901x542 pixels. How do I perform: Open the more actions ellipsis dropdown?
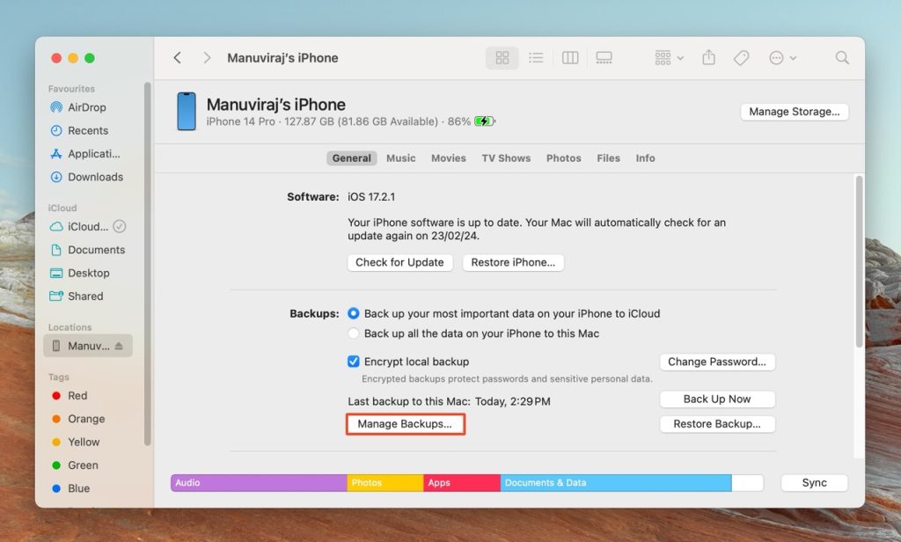coord(782,58)
